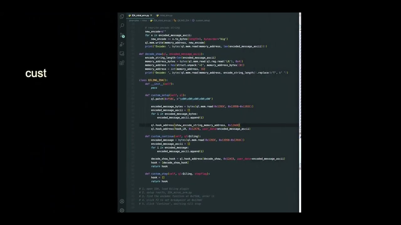Click the 'def __init__(self):' line
This screenshot has width=401, height=225.
[159, 84]
